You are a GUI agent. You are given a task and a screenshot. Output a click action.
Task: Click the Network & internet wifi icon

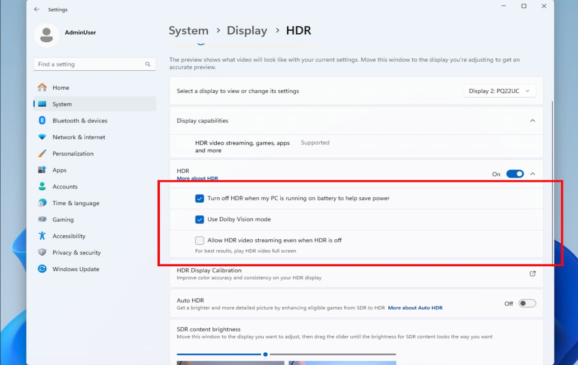point(42,137)
